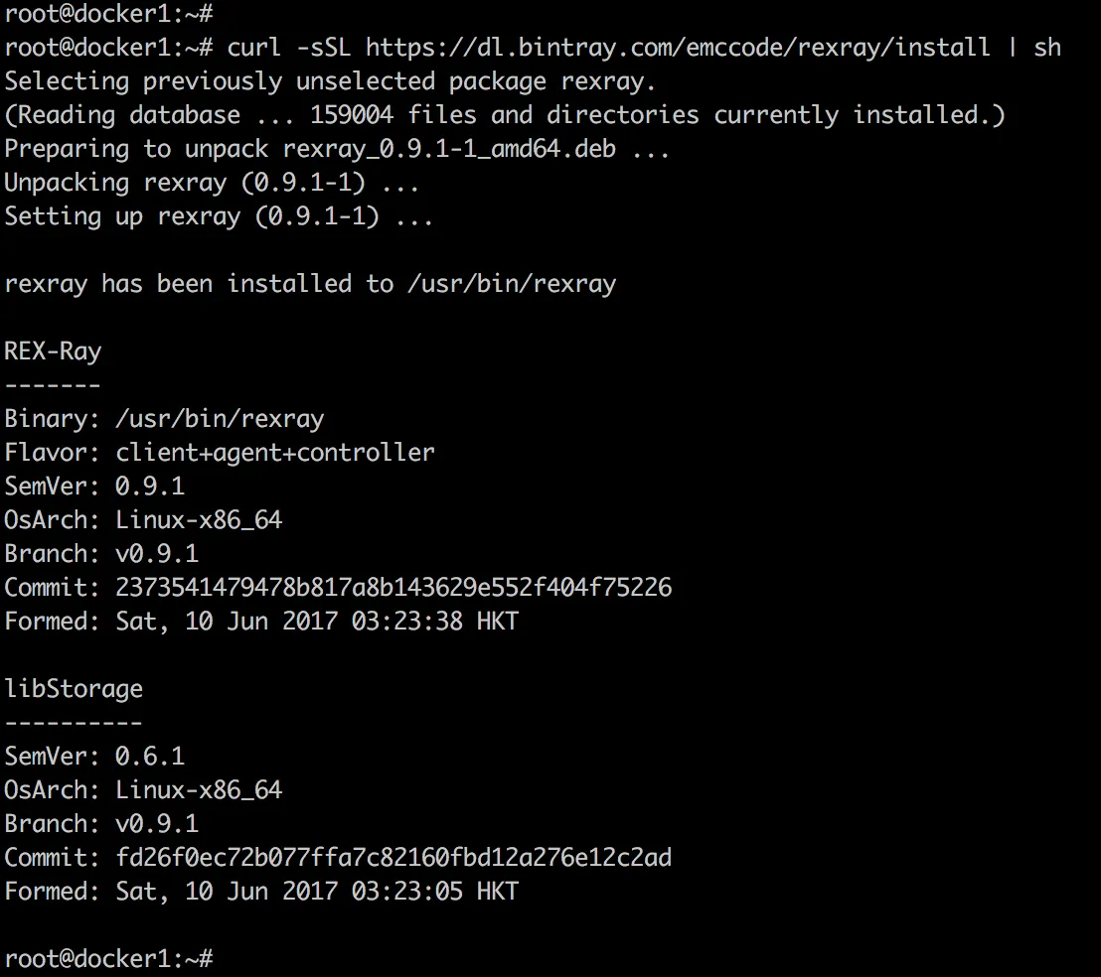Viewport: 1101px width, 977px height.
Task: Click the /usr/bin/rexray path on Binary line
Action: pos(220,419)
